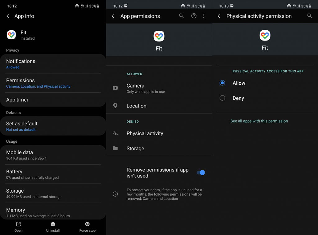Tap '1.1 MB used on average' text

[x=38, y=216]
